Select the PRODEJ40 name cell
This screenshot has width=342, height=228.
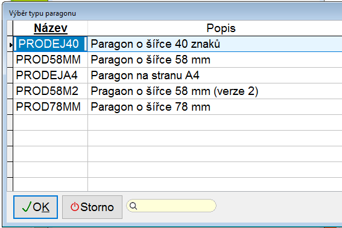(51, 44)
